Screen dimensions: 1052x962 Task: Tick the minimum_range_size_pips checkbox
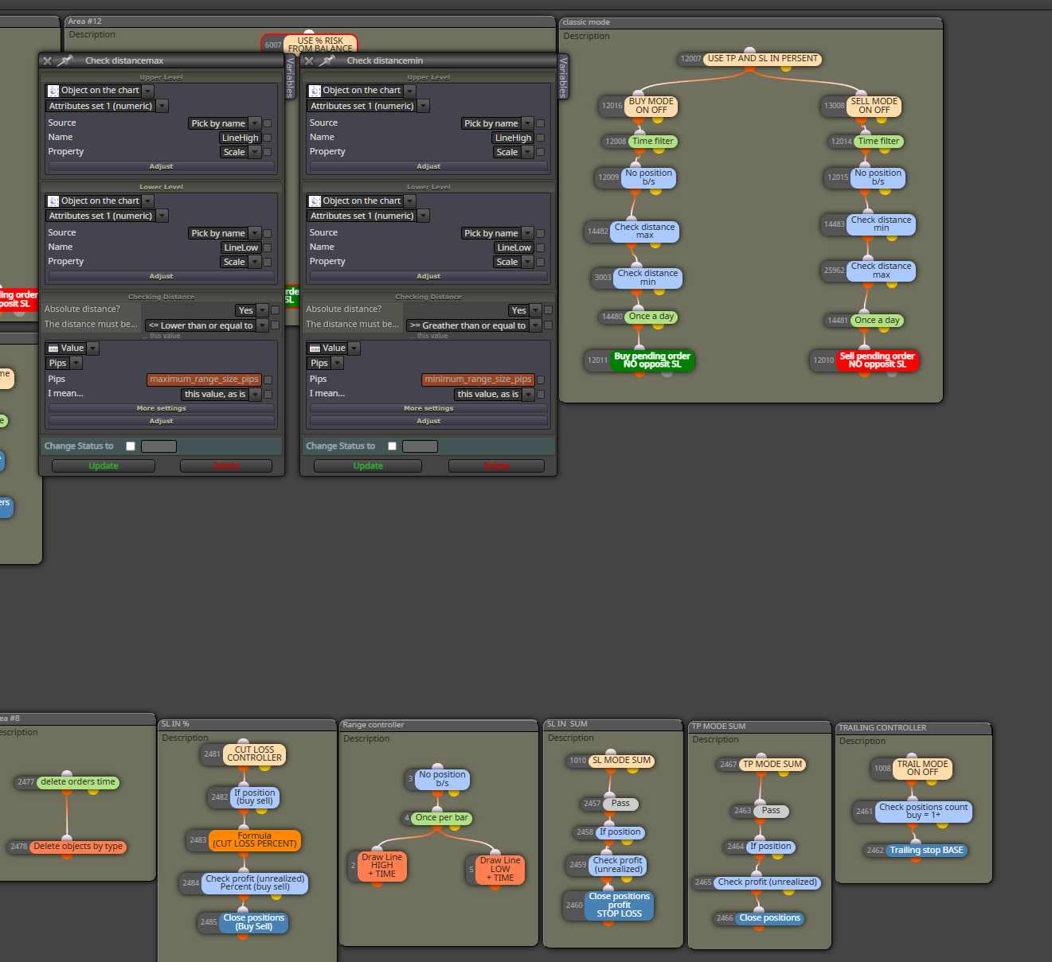[540, 380]
